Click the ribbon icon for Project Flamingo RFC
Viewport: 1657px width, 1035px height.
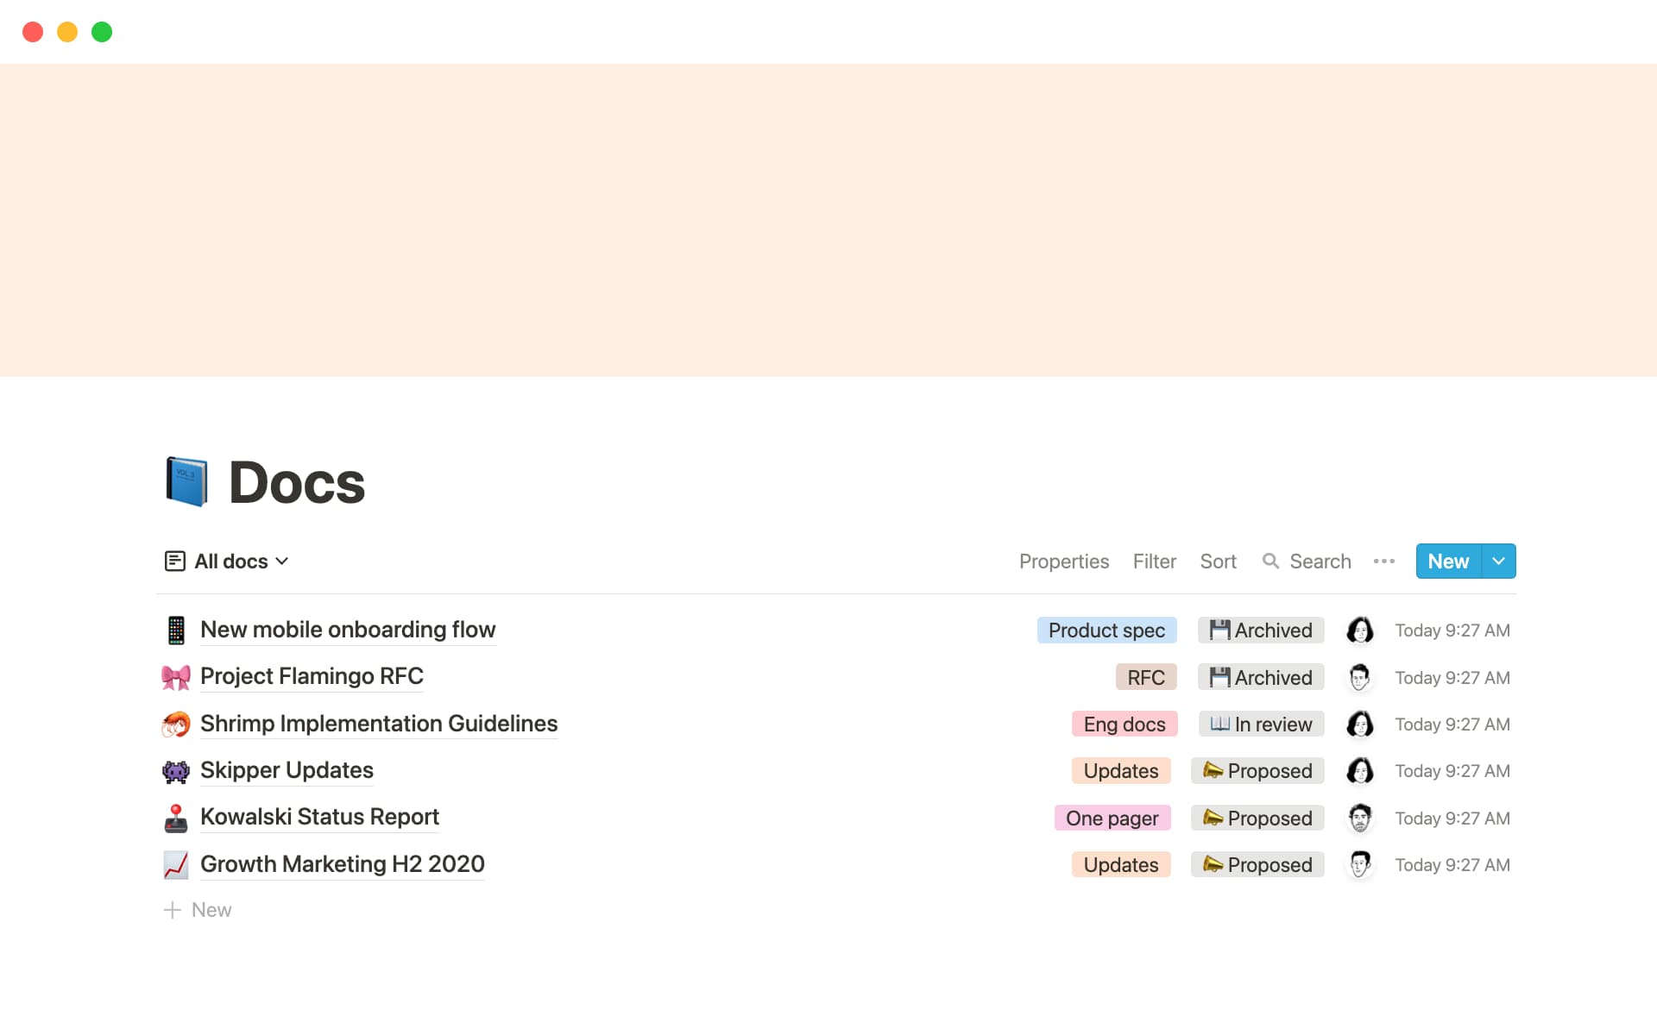click(x=176, y=677)
